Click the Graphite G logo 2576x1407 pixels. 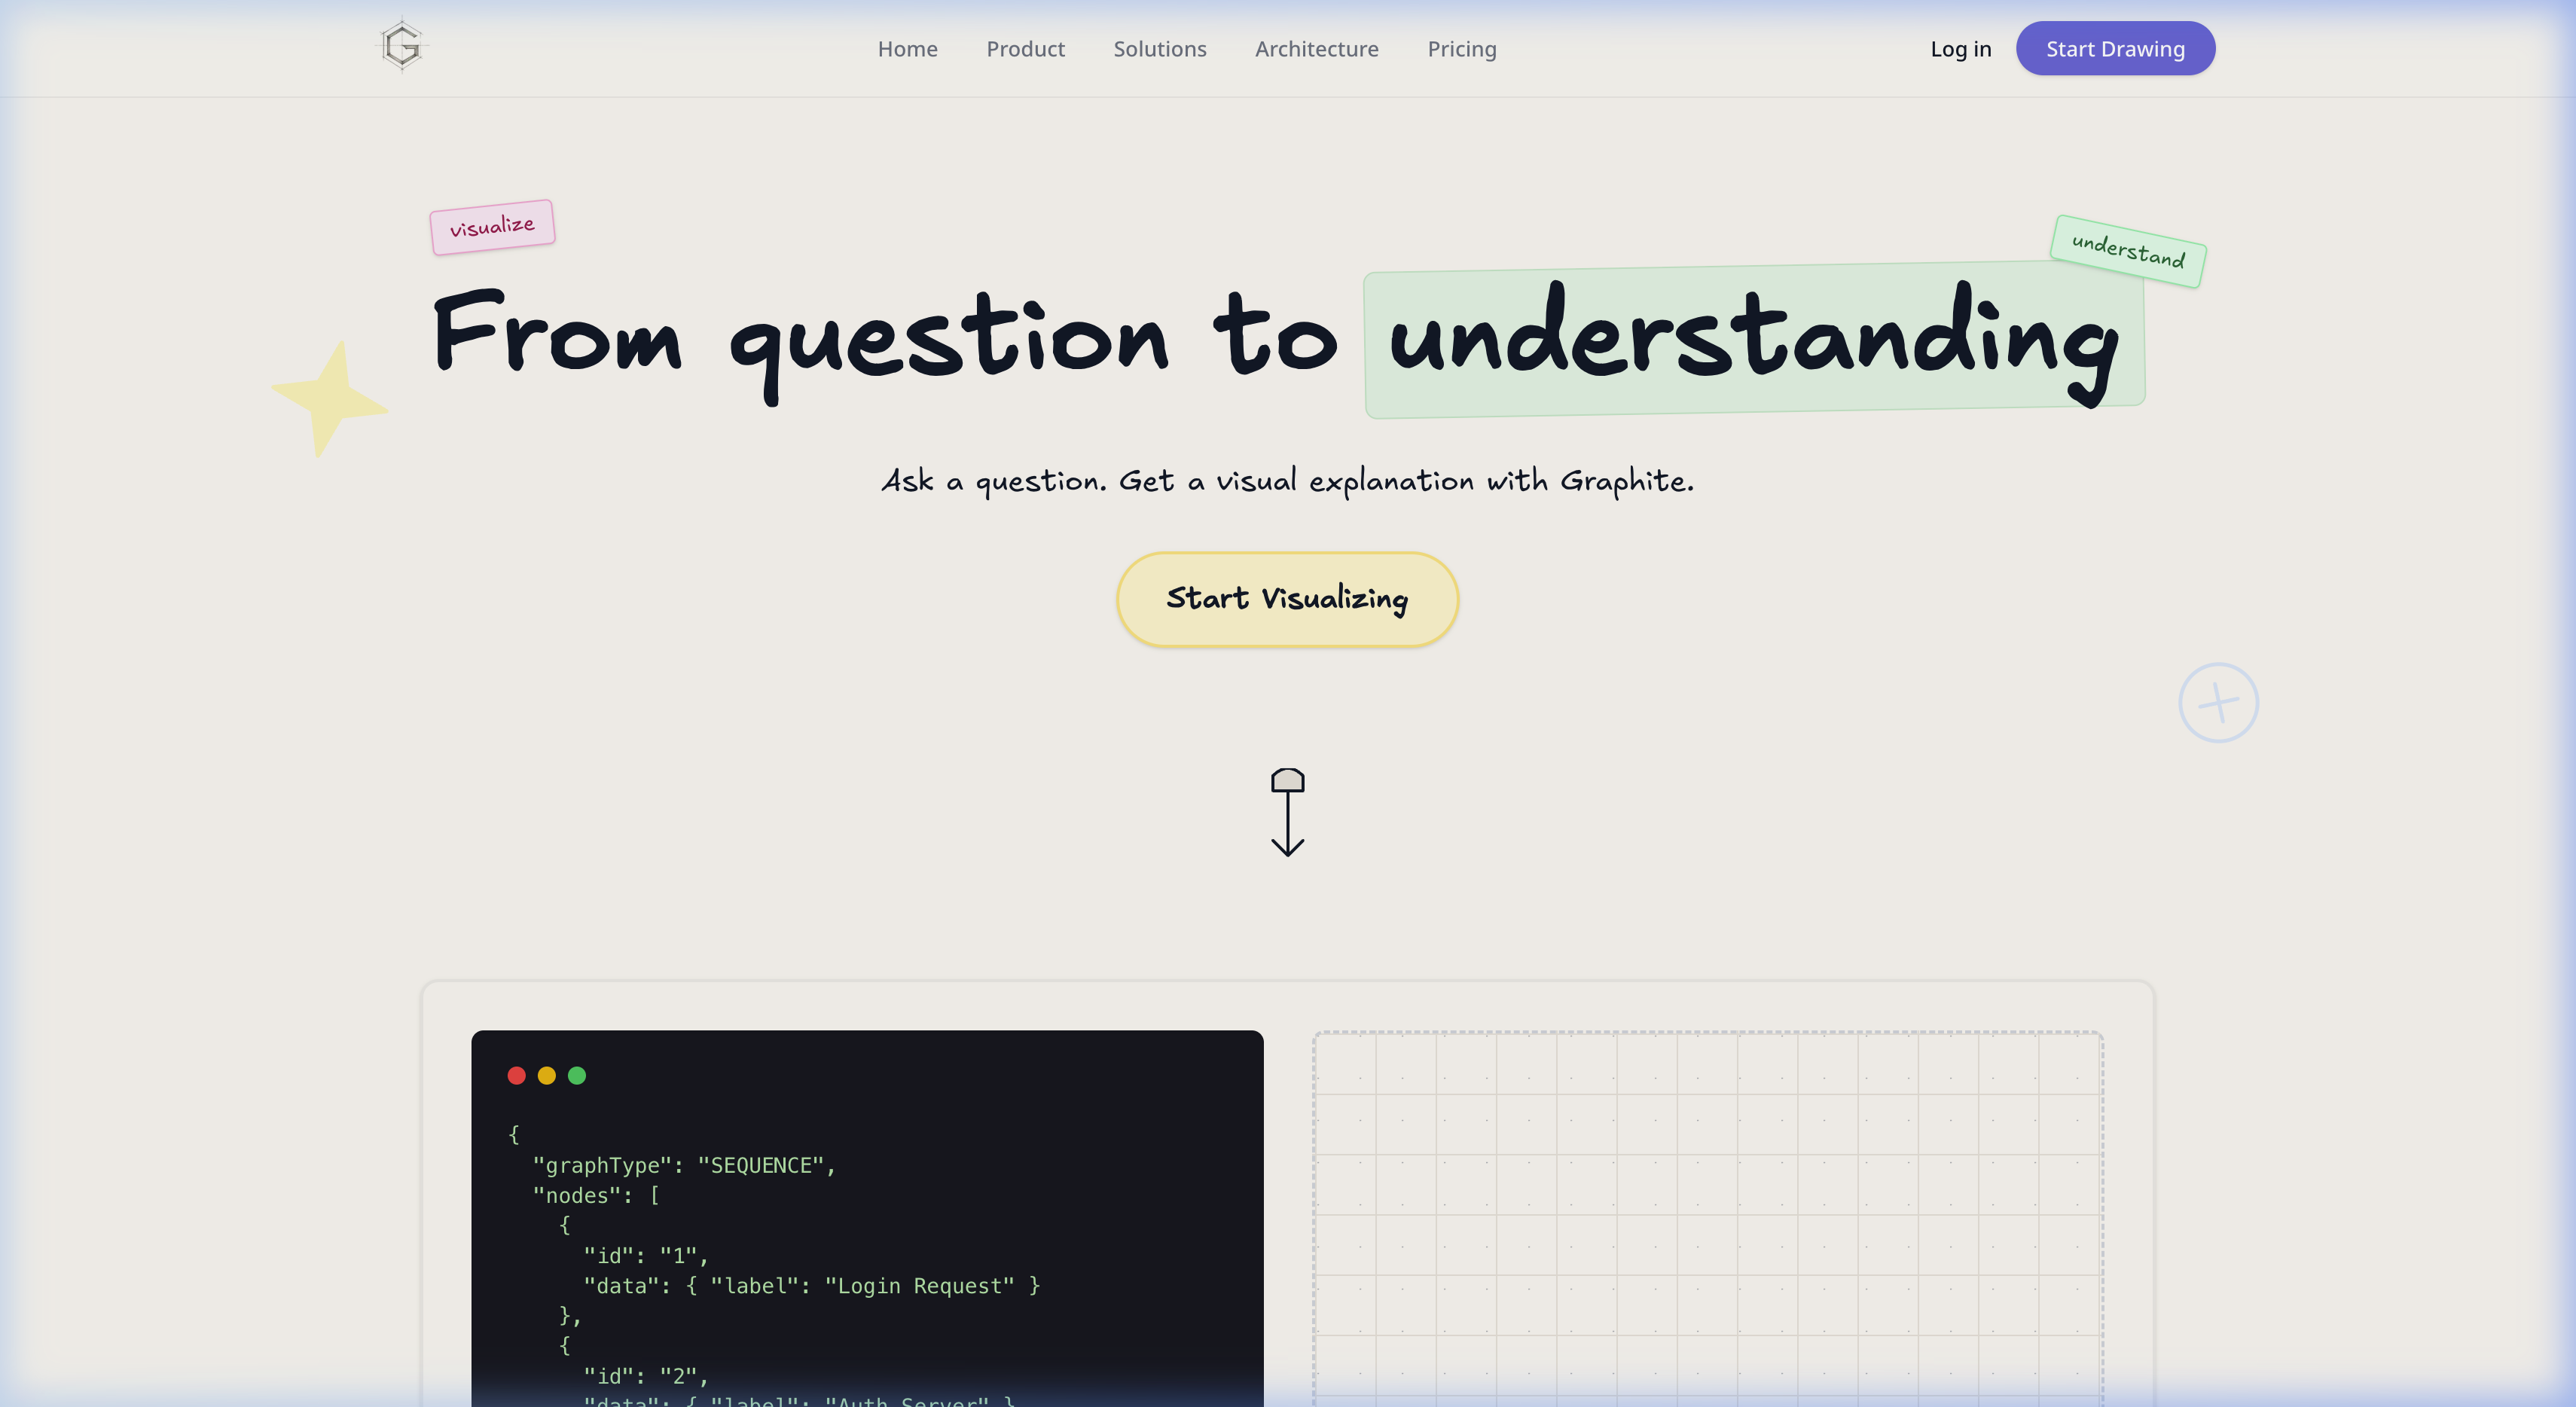tap(402, 46)
